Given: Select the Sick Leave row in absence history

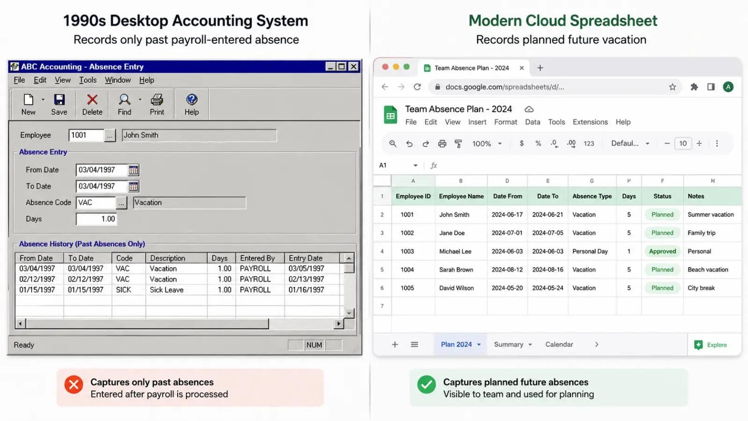Looking at the screenshot, I should (180, 290).
